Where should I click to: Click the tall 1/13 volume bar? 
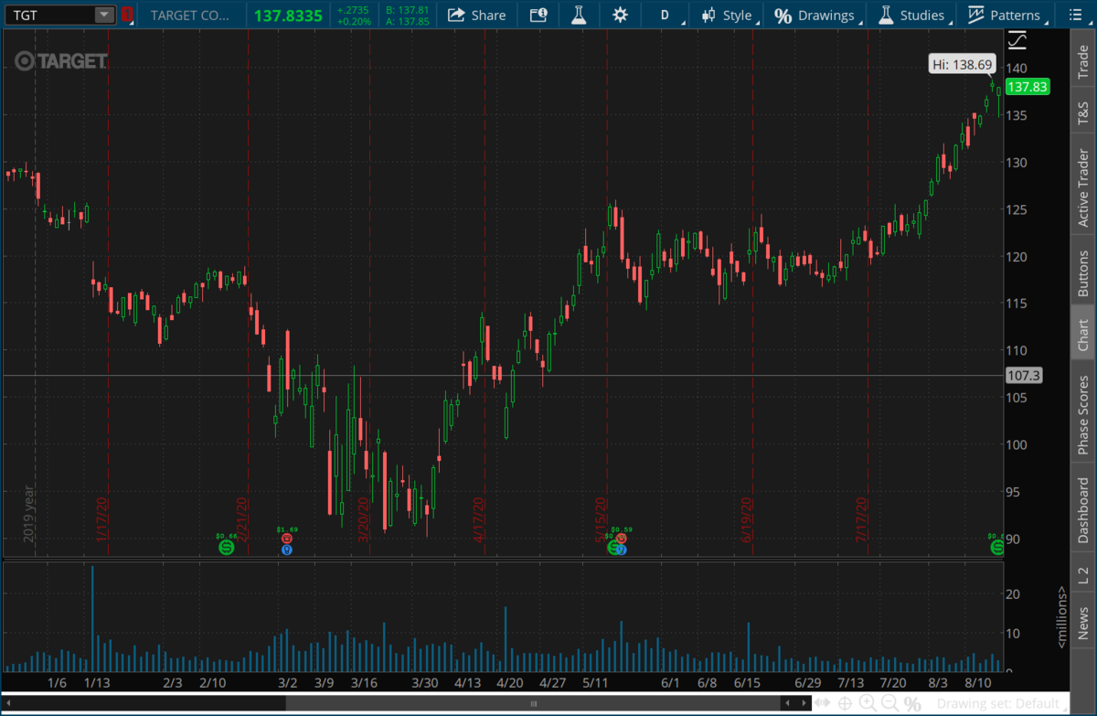click(92, 619)
